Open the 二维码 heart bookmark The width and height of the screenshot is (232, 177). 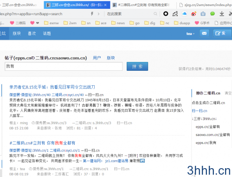(18, 23)
